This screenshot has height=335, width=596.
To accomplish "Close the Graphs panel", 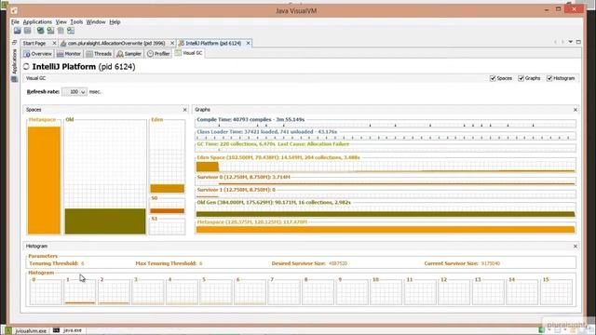I will (x=576, y=110).
